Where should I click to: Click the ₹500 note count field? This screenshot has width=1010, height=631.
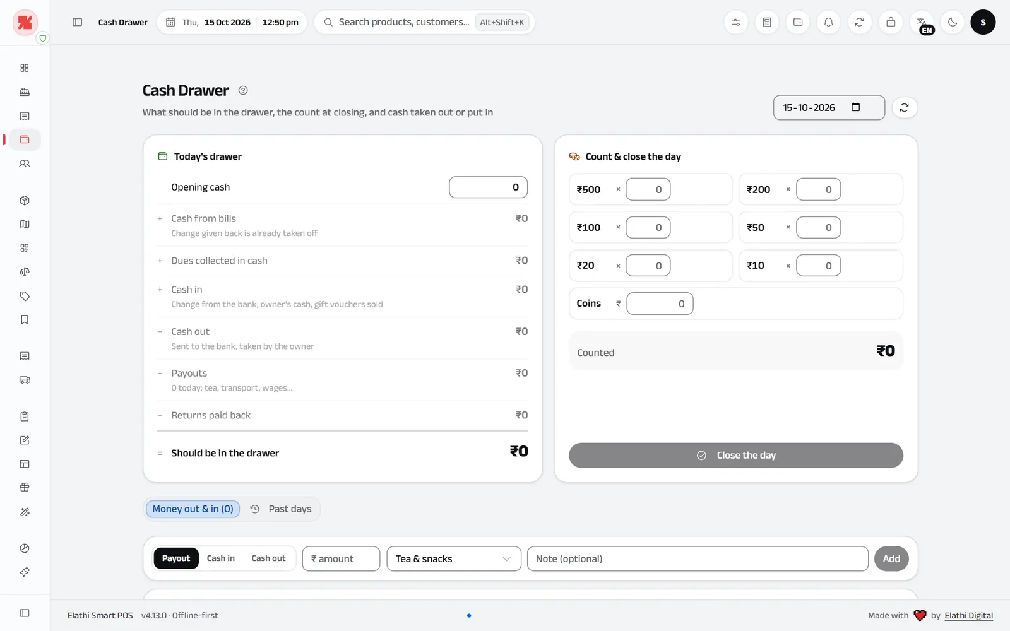[648, 189]
